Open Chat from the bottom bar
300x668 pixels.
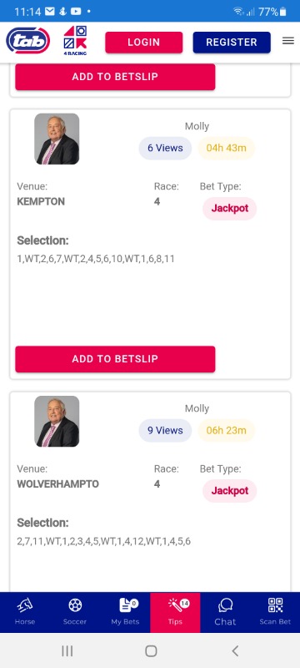pyautogui.click(x=225, y=612)
